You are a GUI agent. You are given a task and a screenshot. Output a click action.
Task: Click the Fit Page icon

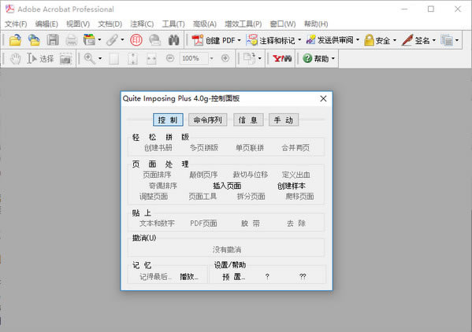(x=132, y=58)
